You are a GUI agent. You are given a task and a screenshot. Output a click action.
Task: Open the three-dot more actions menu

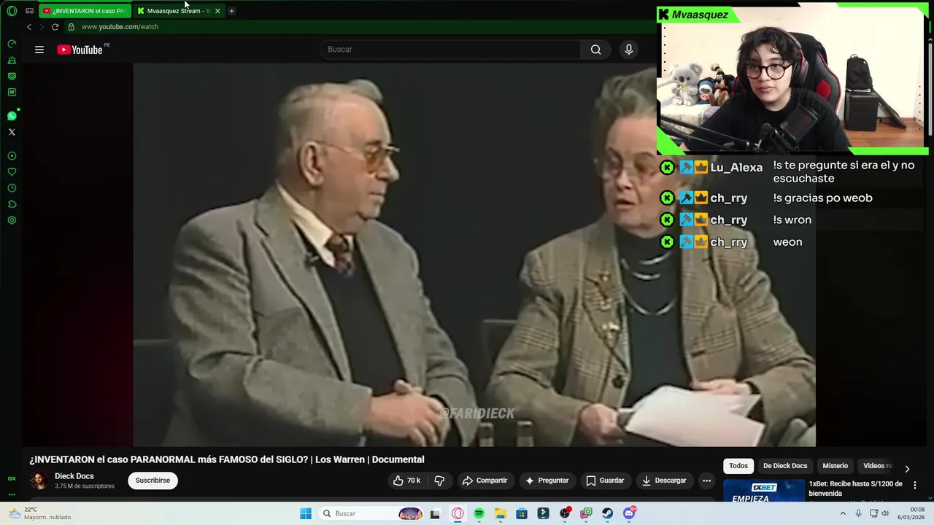click(706, 481)
